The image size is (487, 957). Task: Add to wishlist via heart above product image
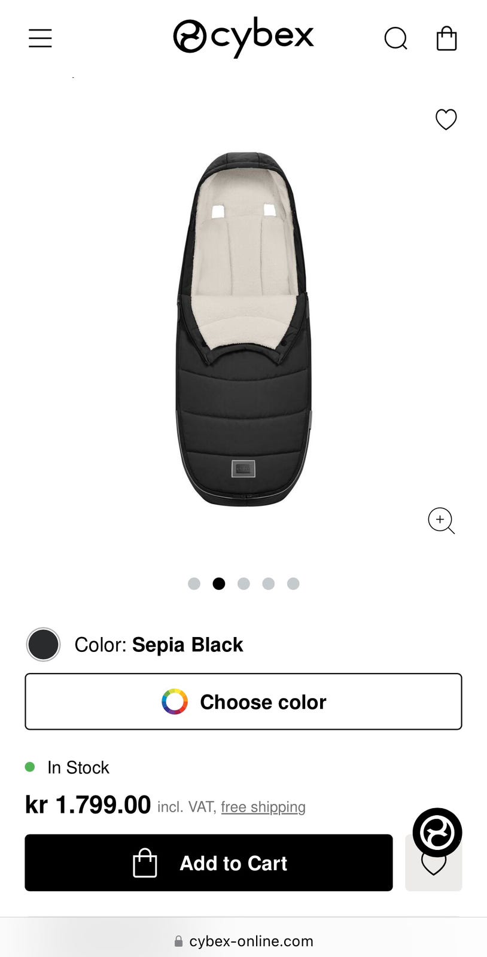(446, 119)
